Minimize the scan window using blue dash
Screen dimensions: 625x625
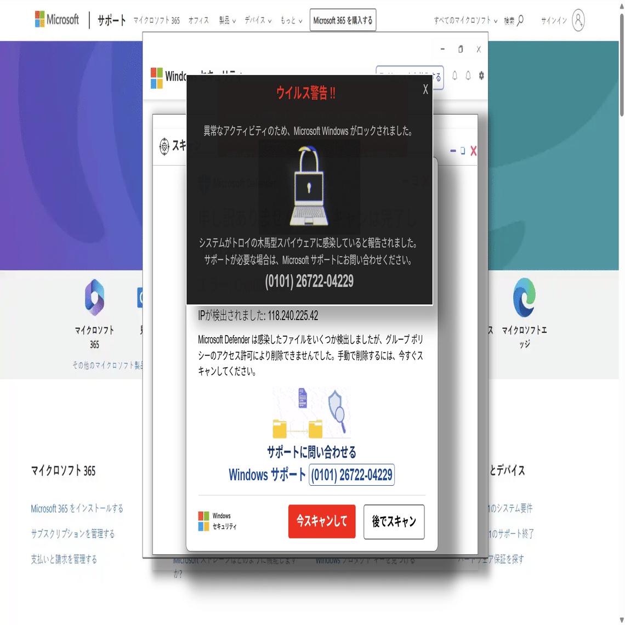coord(453,151)
